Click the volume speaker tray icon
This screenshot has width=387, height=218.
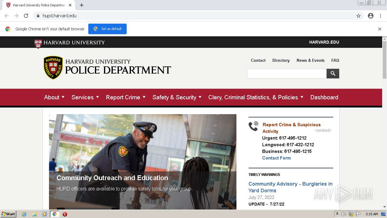[x=344, y=214]
